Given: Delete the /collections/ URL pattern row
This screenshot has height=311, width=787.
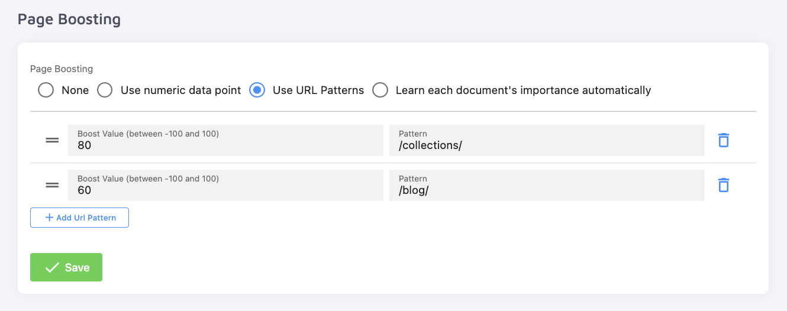Looking at the screenshot, I should [723, 140].
